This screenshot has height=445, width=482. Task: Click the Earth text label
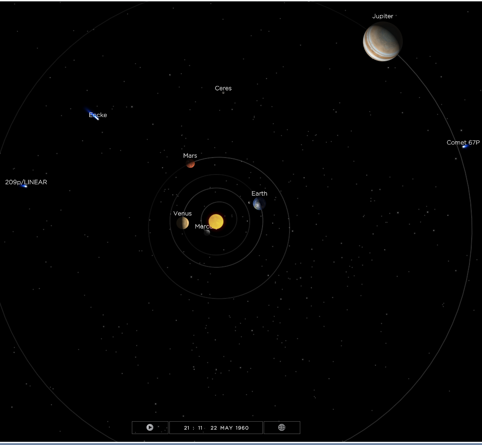[259, 193]
